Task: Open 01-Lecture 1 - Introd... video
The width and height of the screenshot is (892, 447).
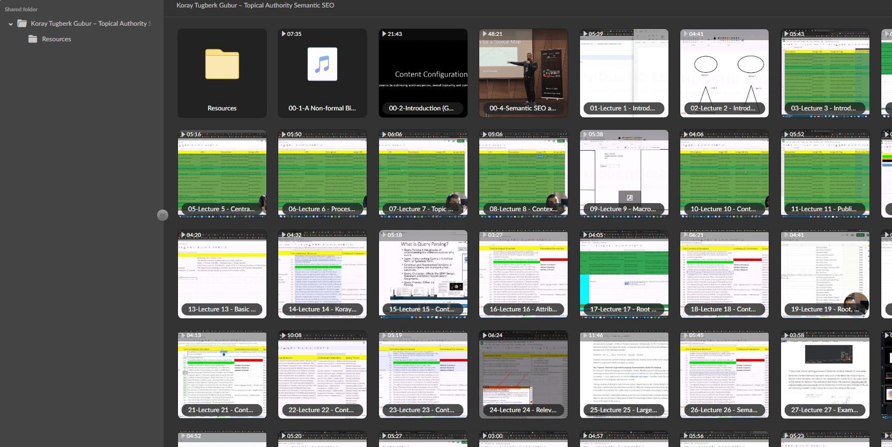Action: [624, 73]
